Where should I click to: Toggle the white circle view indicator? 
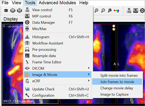[x=114, y=26]
